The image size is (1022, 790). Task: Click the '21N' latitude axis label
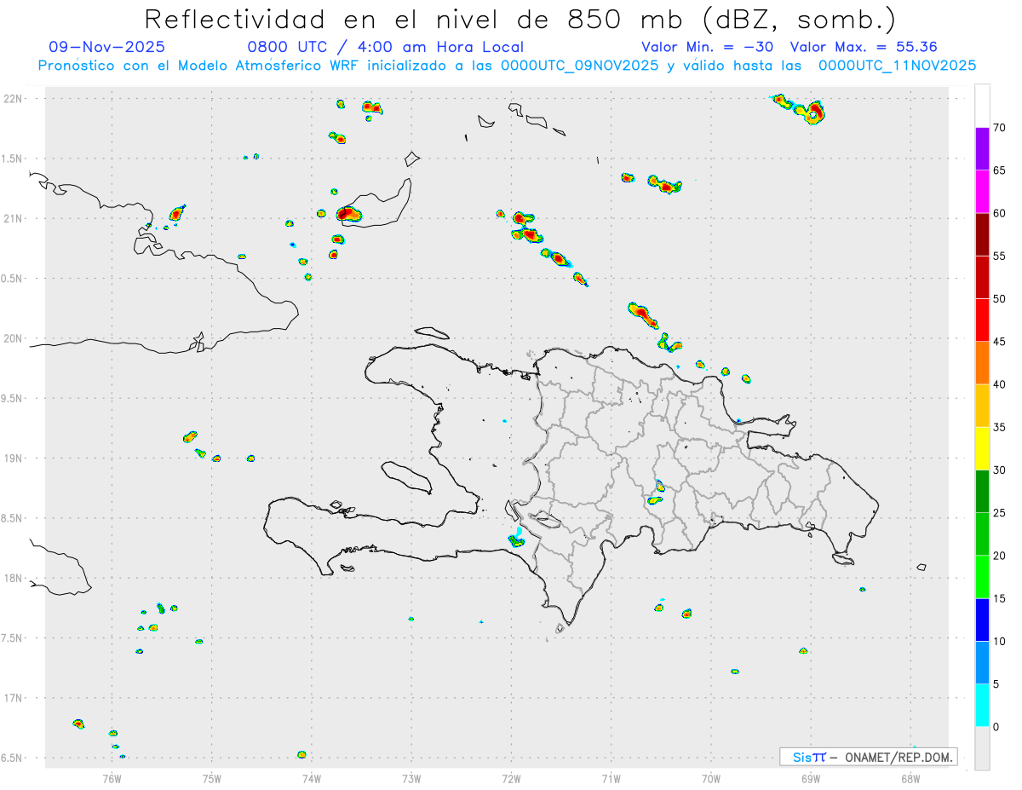pyautogui.click(x=14, y=218)
